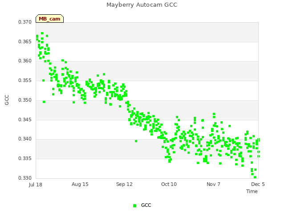The height and width of the screenshot is (214, 285).
Task: Click the 0.335 y-axis value
Action: pos(25,159)
